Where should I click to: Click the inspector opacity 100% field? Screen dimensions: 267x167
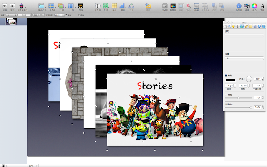257,107
